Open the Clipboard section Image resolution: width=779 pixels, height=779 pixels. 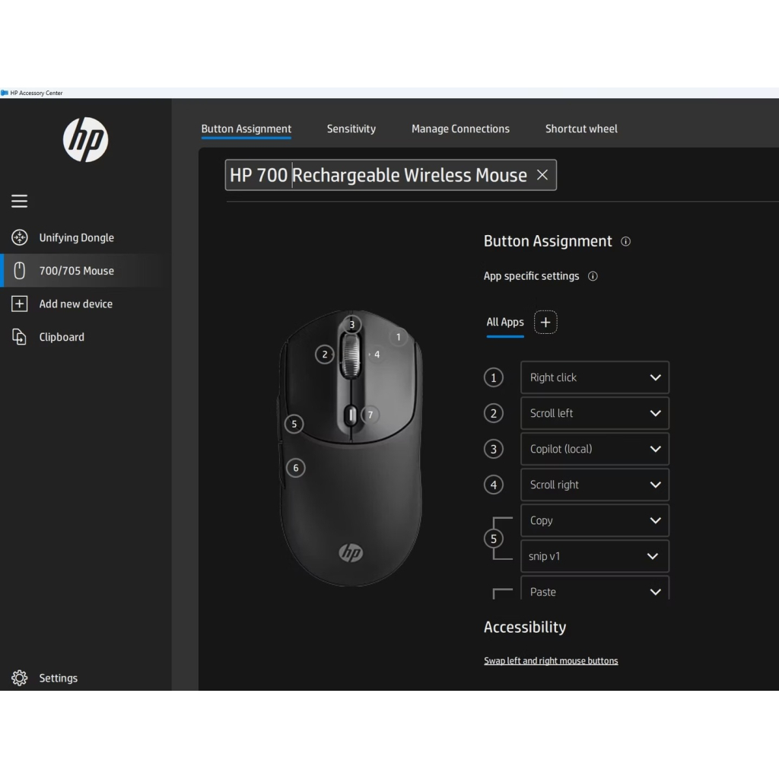[61, 337]
